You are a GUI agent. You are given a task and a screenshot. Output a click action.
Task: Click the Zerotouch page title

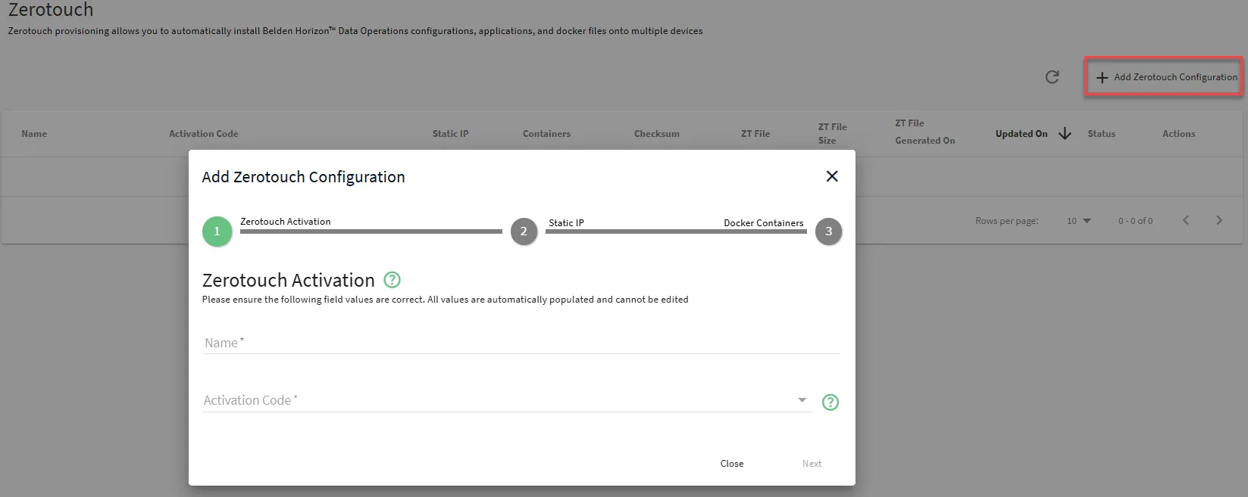coord(51,10)
